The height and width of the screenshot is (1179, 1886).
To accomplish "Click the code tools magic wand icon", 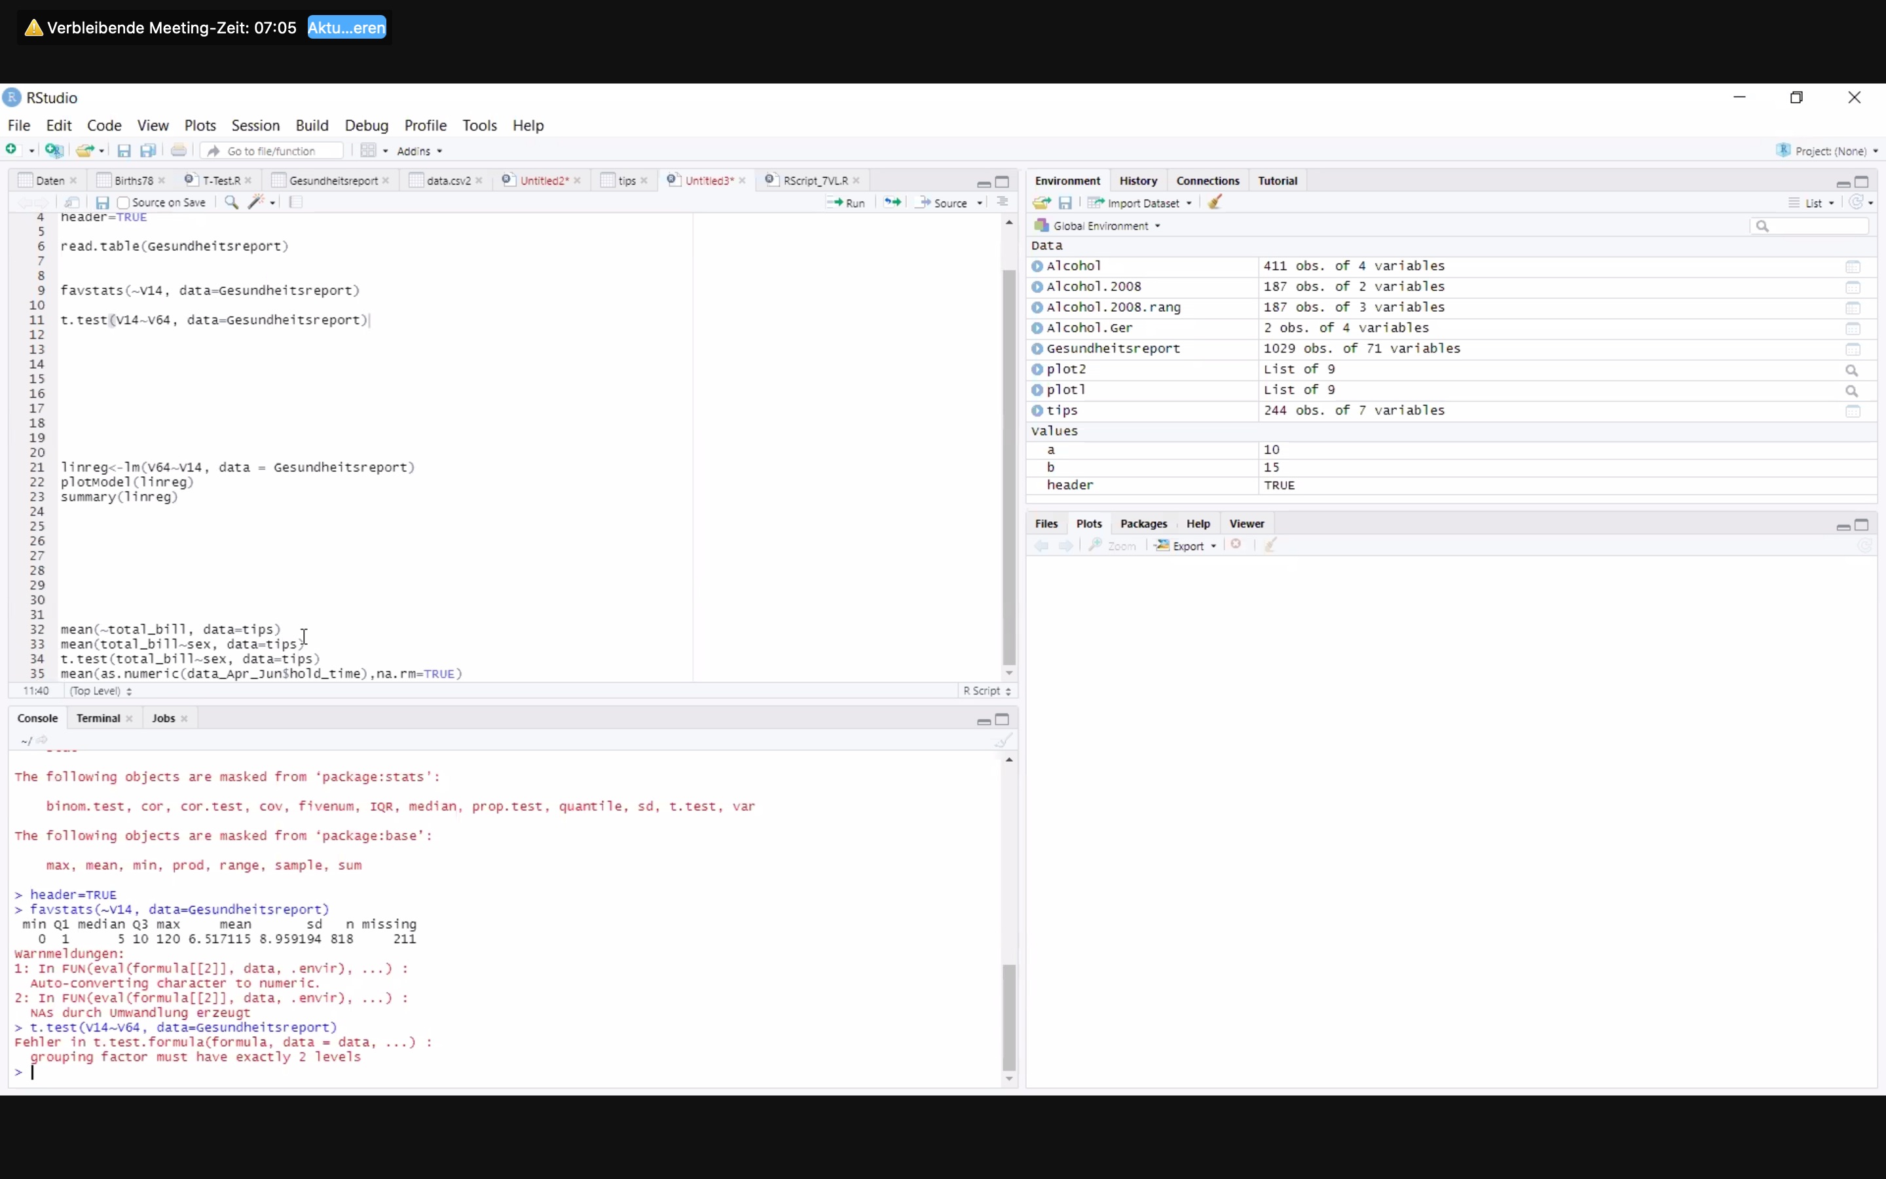I will tap(255, 203).
